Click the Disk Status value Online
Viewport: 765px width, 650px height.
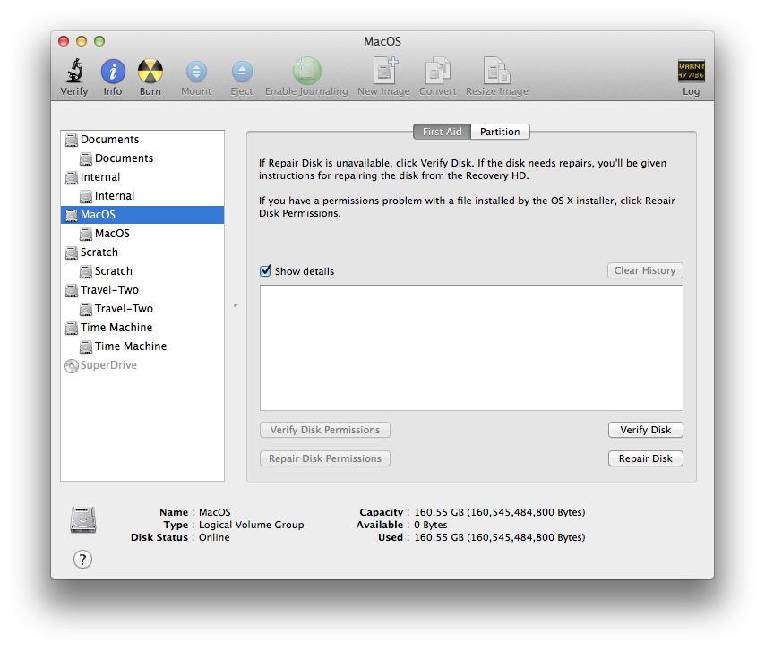[x=214, y=537]
